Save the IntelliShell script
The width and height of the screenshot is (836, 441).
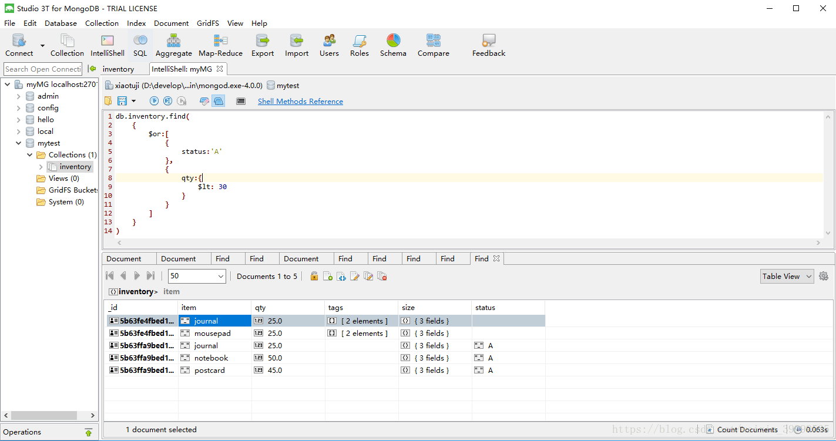point(122,101)
